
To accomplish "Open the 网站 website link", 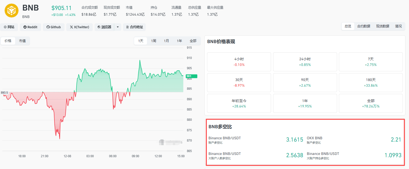I will [9, 27].
